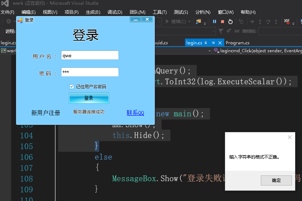Open the Help (帮助) menu
The image size is (302, 201).
tap(248, 12)
